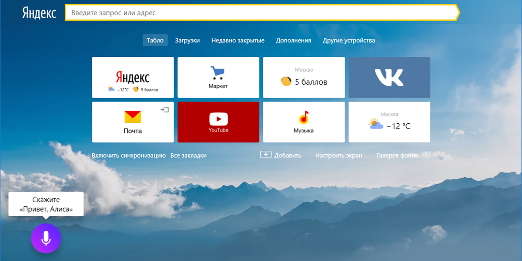Open Все закладки link
Viewport: 522px width, 261px height.
click(x=188, y=155)
